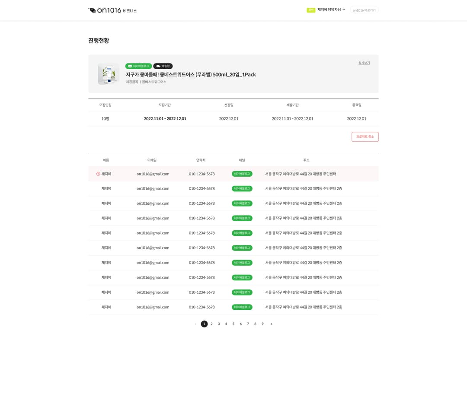This screenshot has height=394, width=467.
Task: Click the previous page left chevron
Action: (x=195, y=324)
